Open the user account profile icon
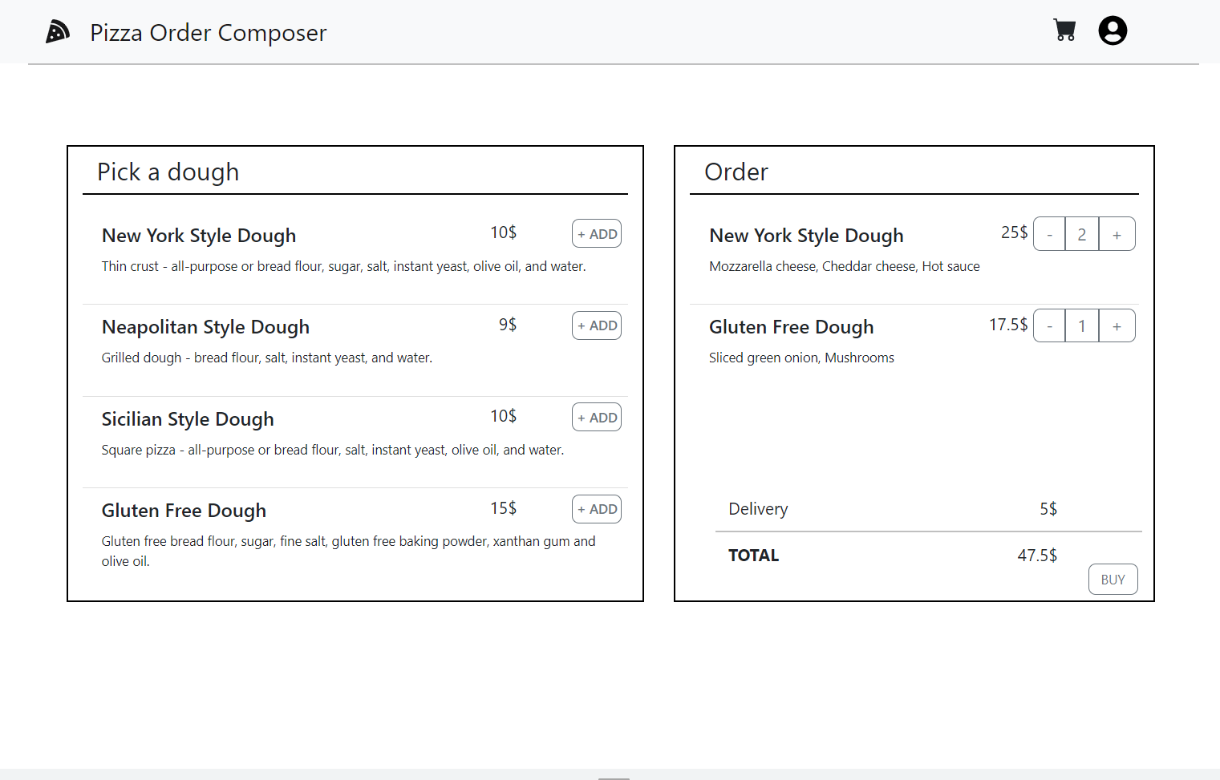The image size is (1220, 780). (x=1113, y=30)
